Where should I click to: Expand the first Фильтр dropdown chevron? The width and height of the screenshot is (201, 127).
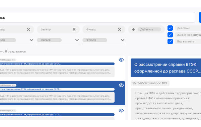(x=31, y=40)
